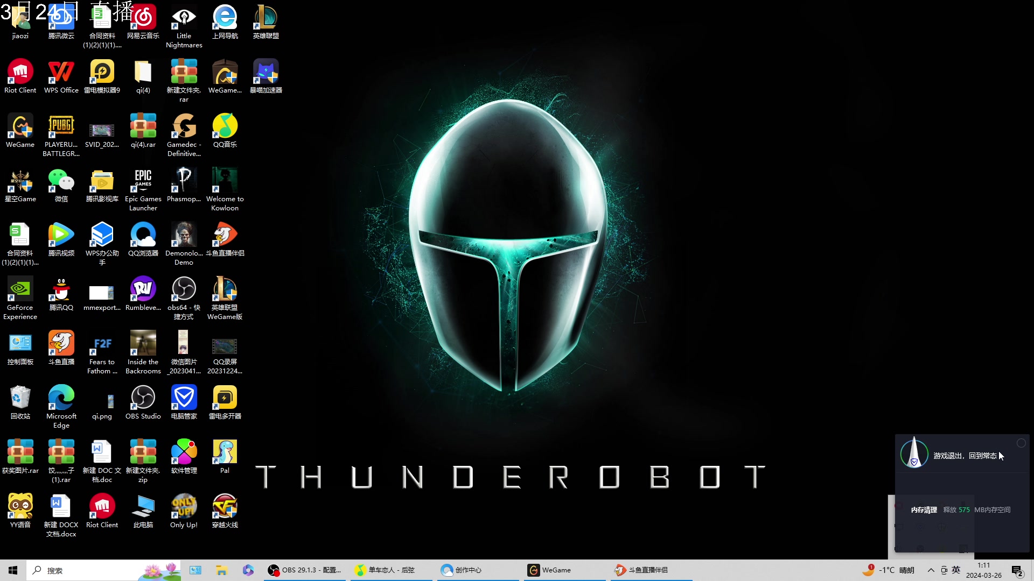Open the Rumbleverse shortcut
This screenshot has width=1034, height=581.
pyautogui.click(x=143, y=294)
